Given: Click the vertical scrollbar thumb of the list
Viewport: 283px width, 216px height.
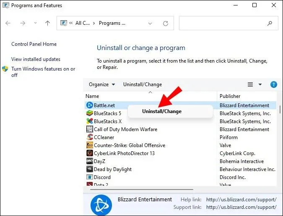Looking at the screenshot, I should tap(280, 109).
